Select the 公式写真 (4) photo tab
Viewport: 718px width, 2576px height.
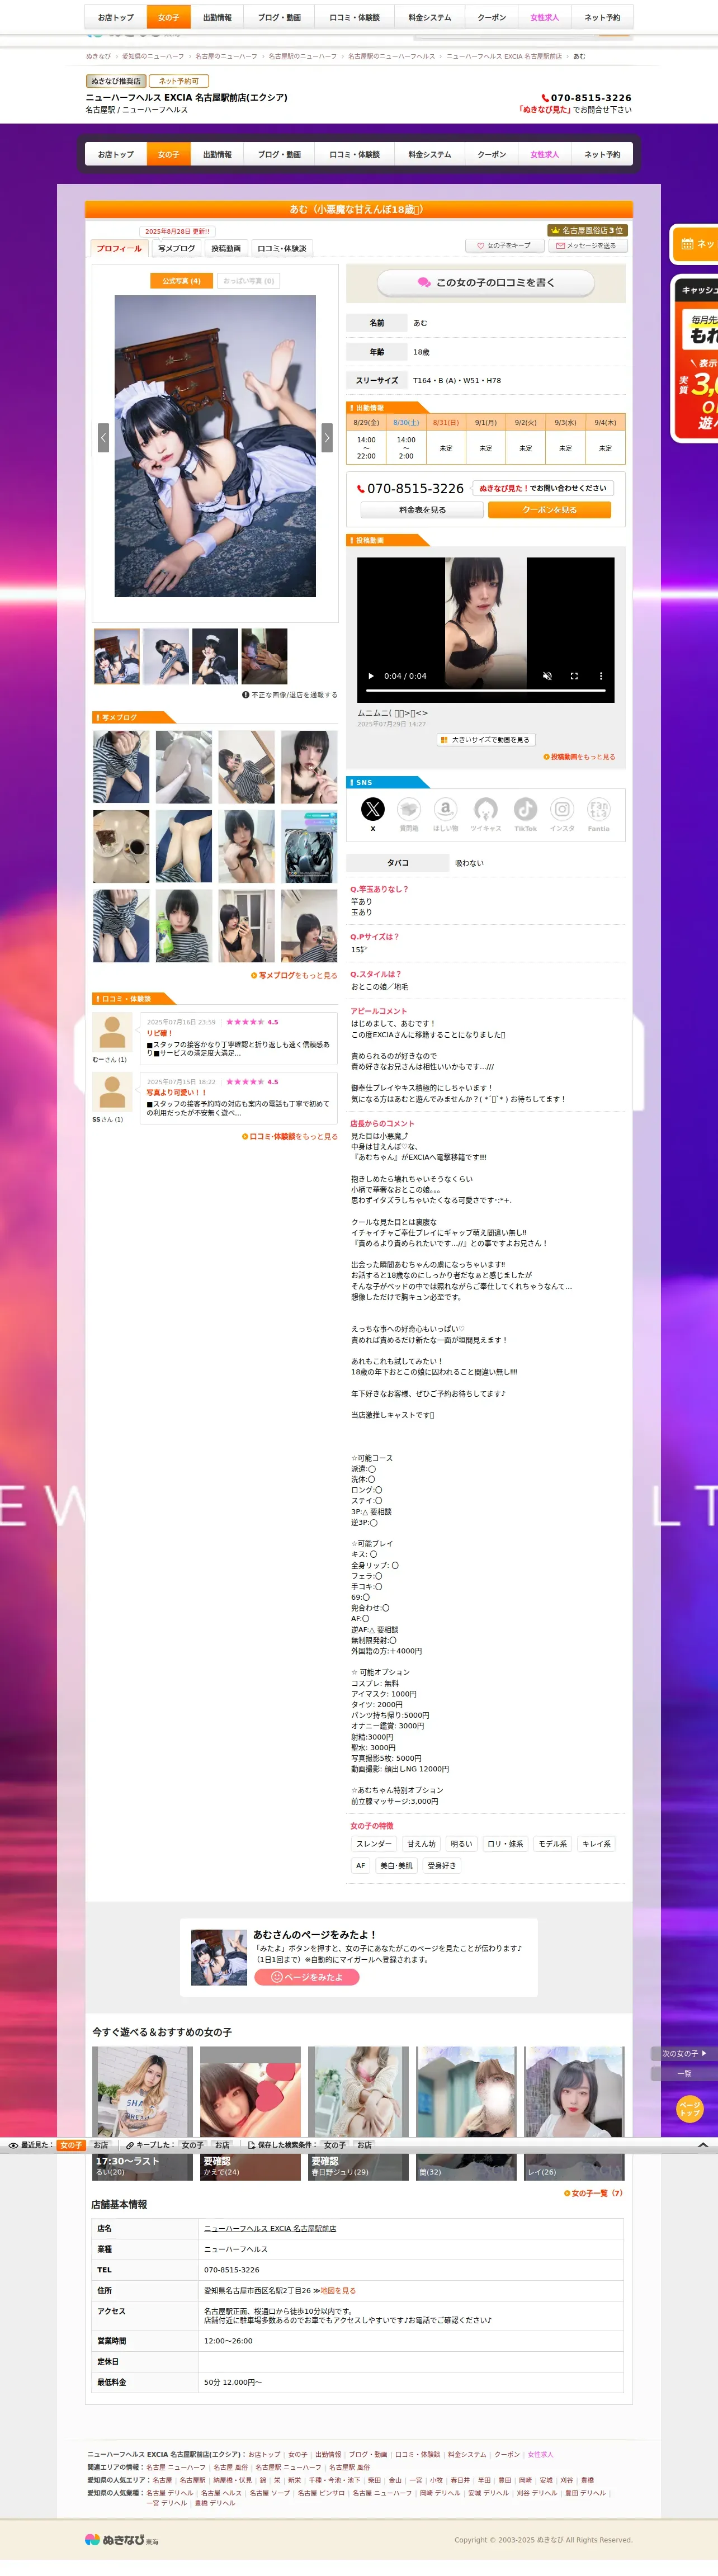point(181,281)
